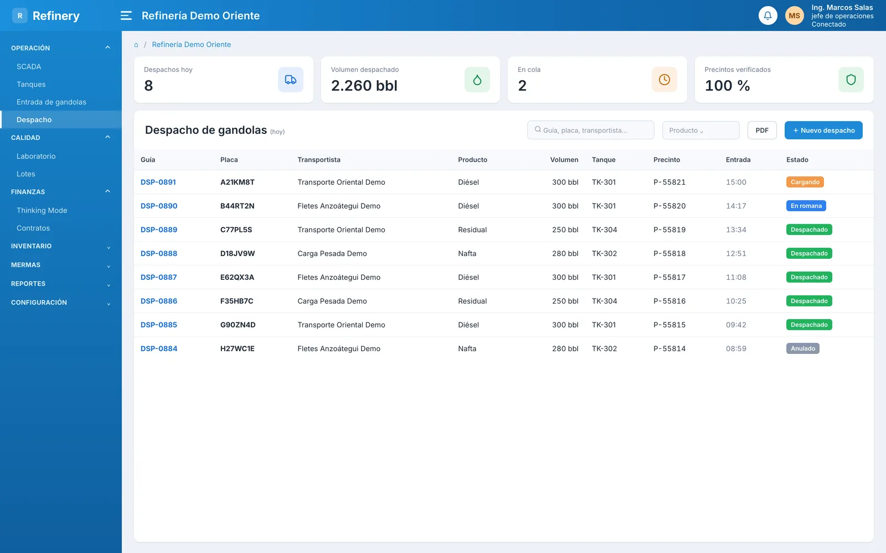Focus the guía, placa search field

591,131
